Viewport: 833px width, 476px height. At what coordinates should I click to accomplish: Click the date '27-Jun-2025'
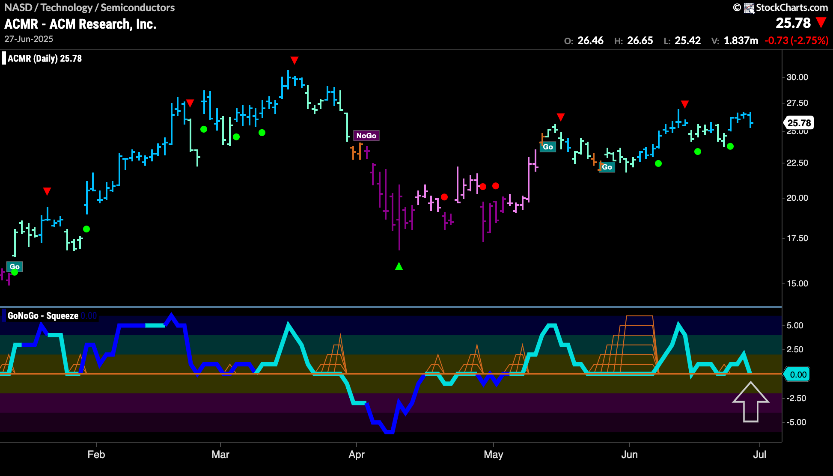click(x=29, y=39)
